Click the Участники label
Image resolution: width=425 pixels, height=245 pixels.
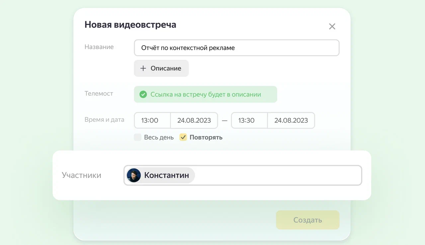(81, 175)
